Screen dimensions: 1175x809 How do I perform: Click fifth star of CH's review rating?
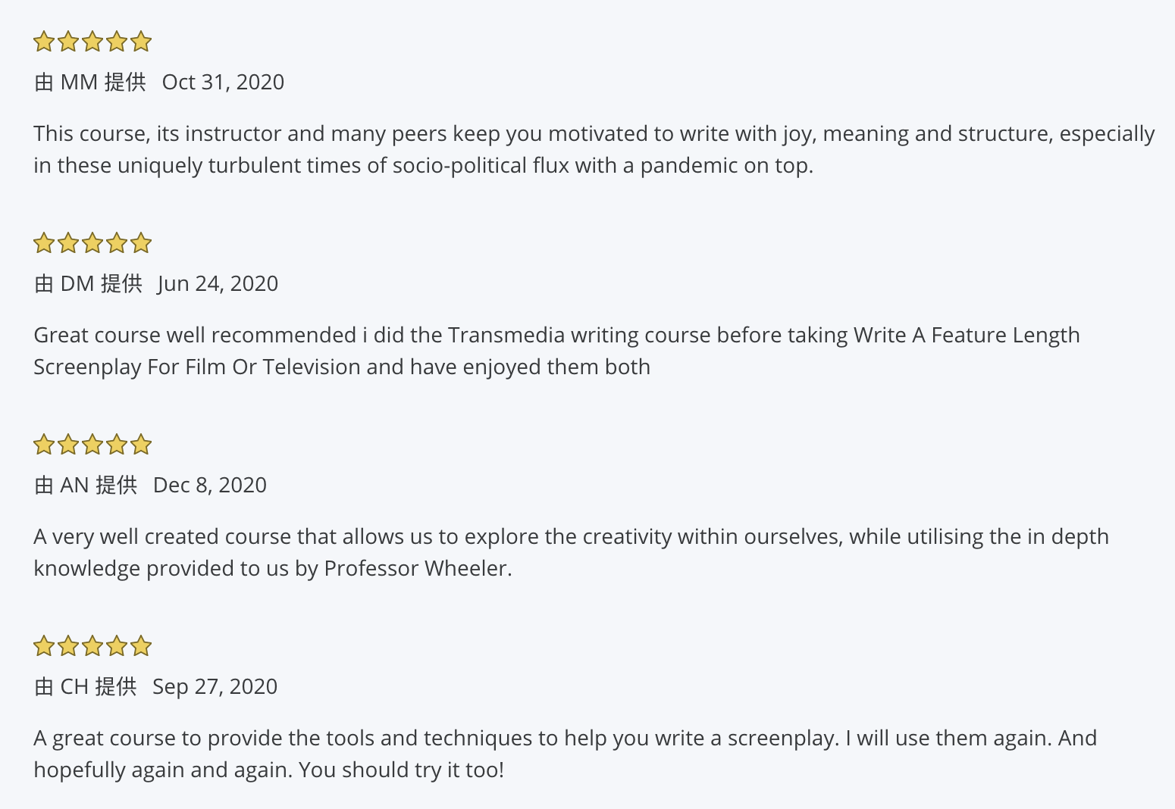point(141,646)
